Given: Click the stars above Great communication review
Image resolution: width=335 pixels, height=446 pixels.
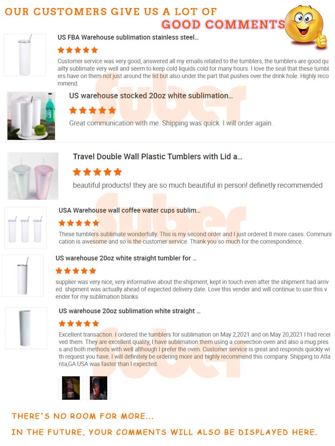Looking at the screenshot, I should (92, 110).
